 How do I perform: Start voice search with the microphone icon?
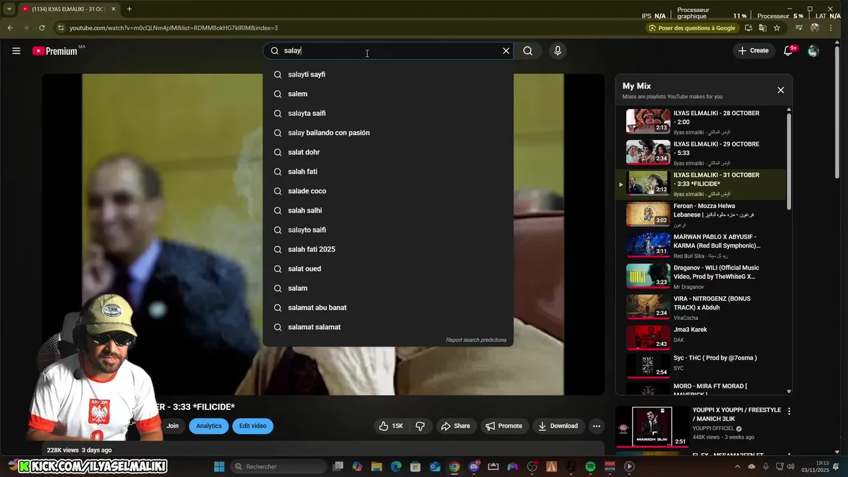558,51
